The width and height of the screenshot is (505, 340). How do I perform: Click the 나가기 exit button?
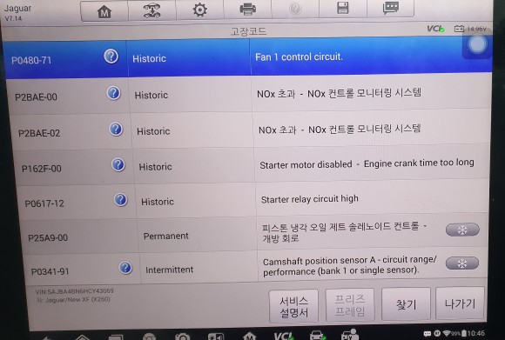pyautogui.click(x=460, y=303)
